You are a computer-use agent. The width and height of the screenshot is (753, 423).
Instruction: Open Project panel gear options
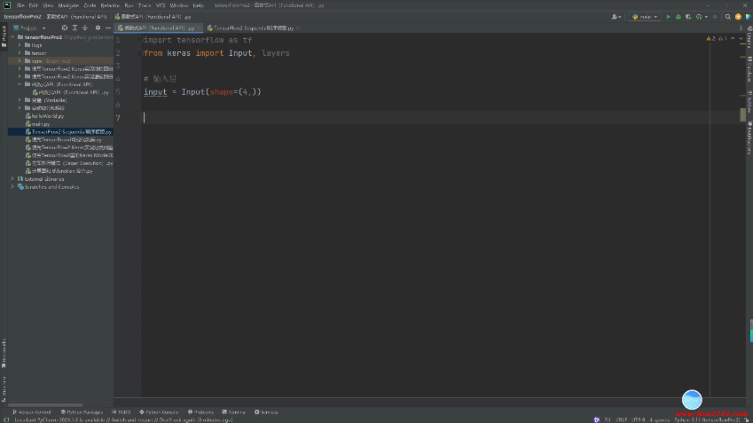pyautogui.click(x=98, y=28)
